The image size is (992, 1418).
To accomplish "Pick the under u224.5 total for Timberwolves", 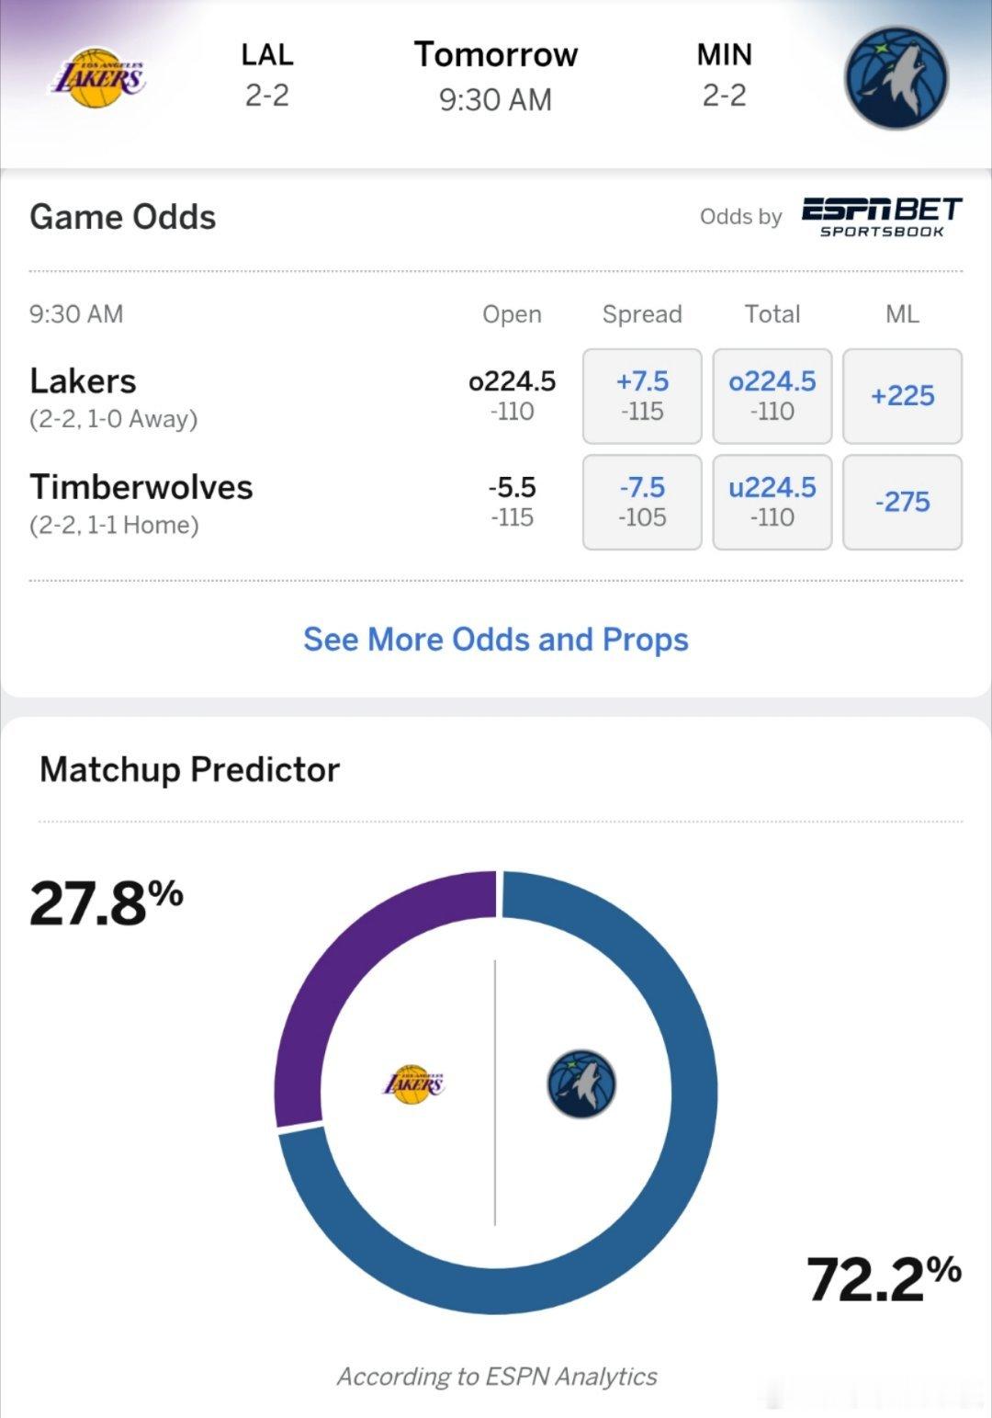I will [772, 502].
